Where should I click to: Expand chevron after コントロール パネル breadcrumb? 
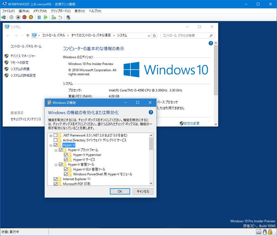coord(68,36)
